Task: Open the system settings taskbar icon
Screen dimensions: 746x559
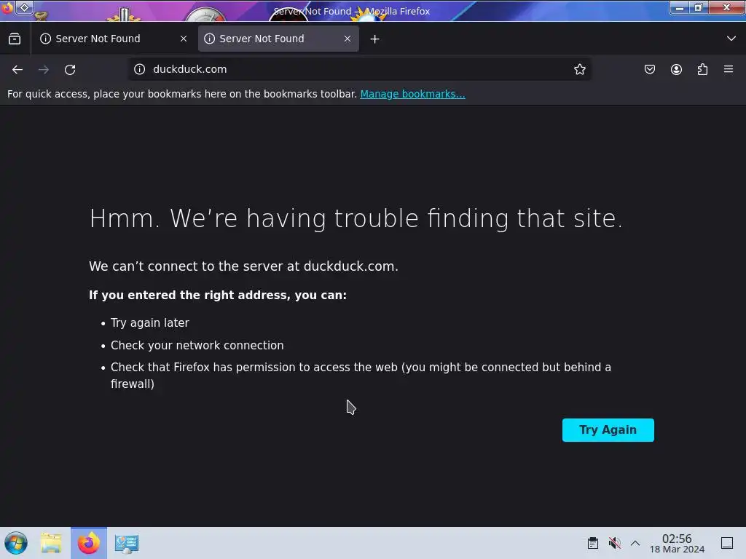Action: click(x=127, y=543)
